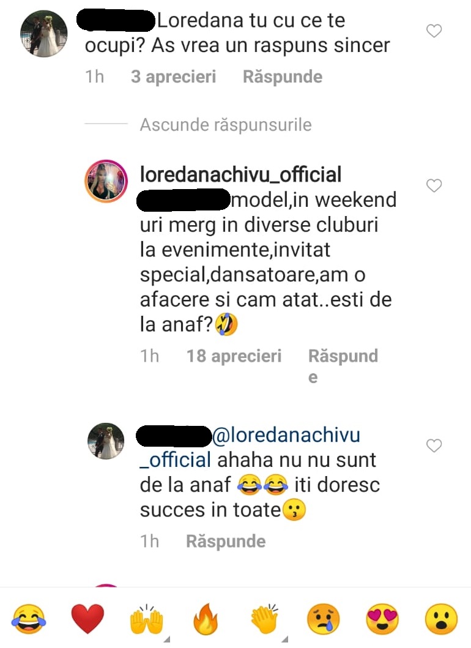
Task: Choose the sad crying face emoji
Action: point(323,620)
